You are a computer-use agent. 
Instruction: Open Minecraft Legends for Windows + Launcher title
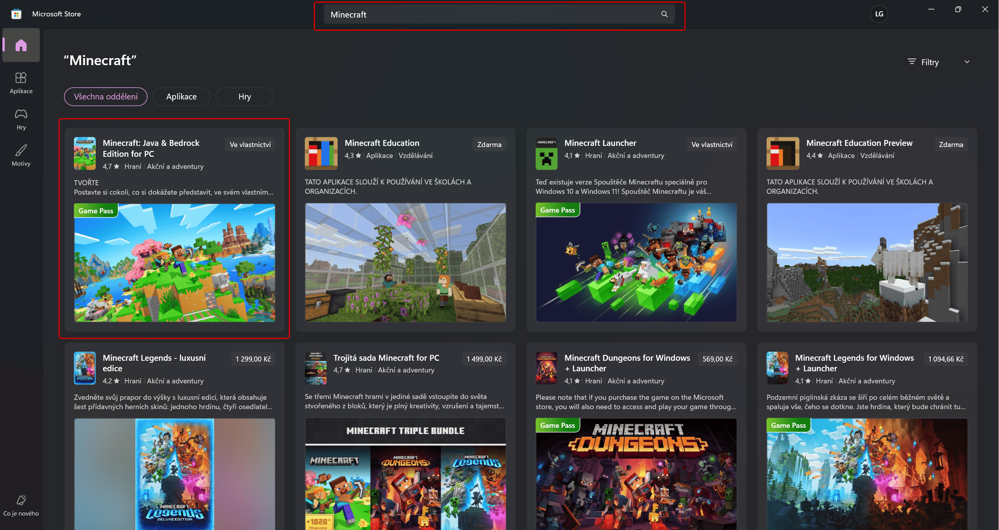point(855,363)
